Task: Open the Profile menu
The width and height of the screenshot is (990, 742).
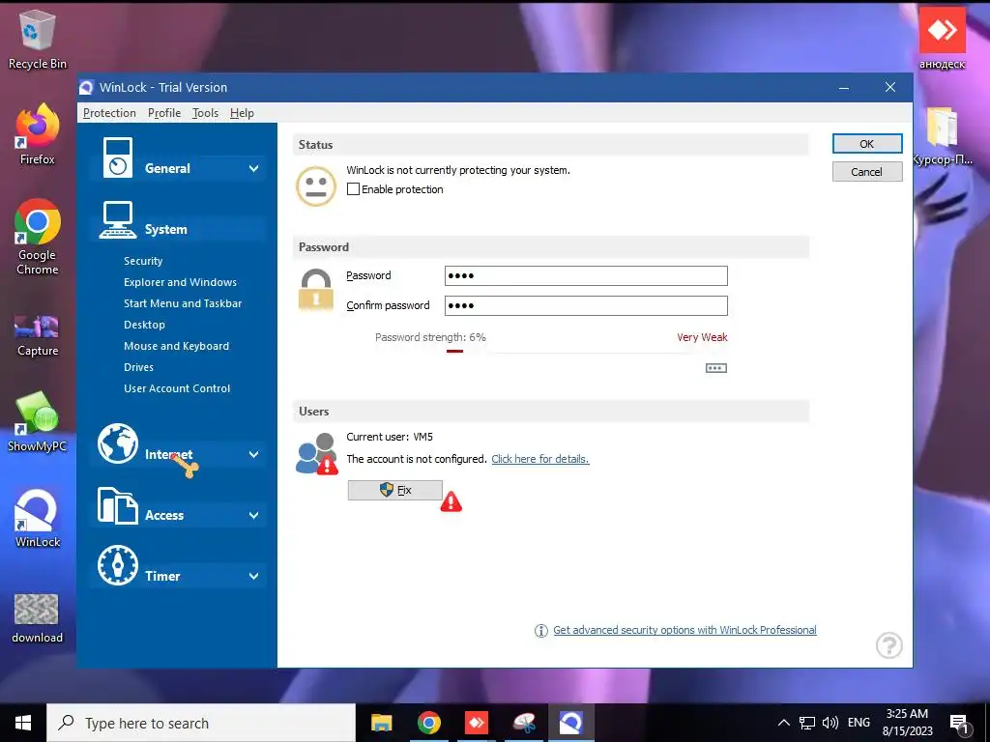Action: click(164, 113)
